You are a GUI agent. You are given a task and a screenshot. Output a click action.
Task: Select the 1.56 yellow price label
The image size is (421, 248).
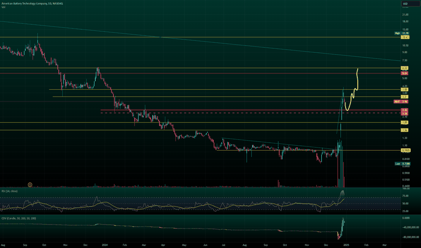point(405,130)
